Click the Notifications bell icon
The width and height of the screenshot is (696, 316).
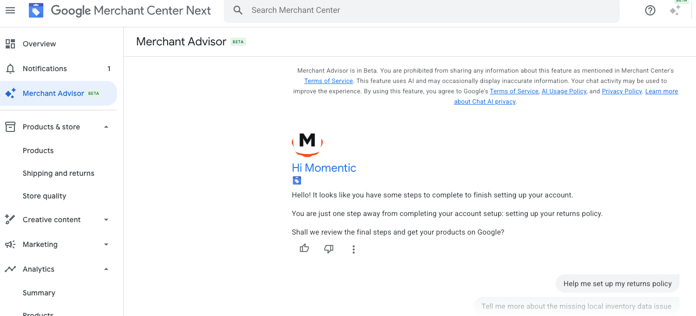coord(10,69)
